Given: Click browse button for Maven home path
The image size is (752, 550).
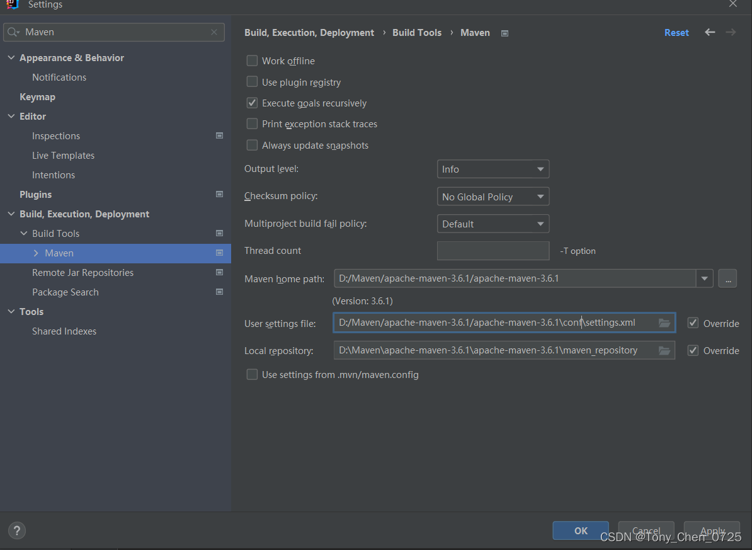Looking at the screenshot, I should click(727, 278).
